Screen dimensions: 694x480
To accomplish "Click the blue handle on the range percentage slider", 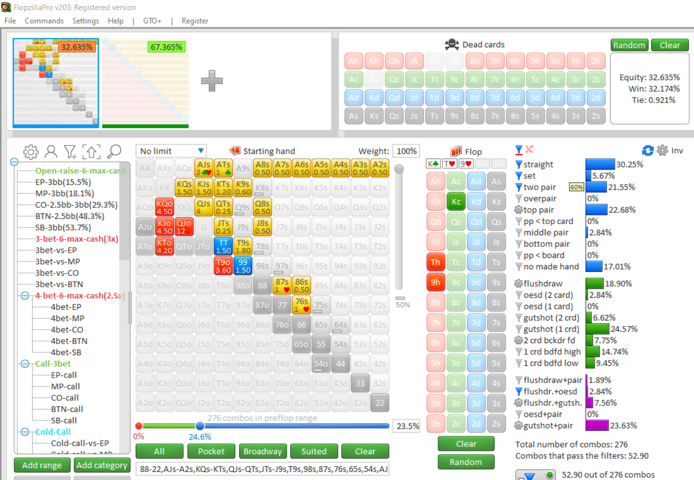I will pyautogui.click(x=200, y=426).
